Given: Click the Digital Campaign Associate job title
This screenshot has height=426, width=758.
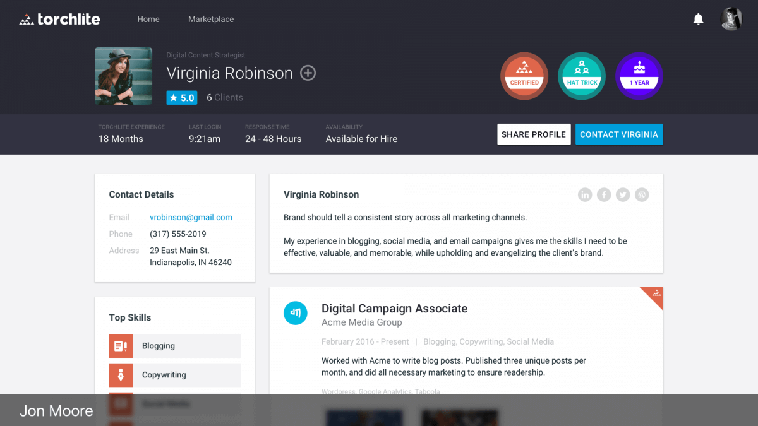Looking at the screenshot, I should (395, 309).
